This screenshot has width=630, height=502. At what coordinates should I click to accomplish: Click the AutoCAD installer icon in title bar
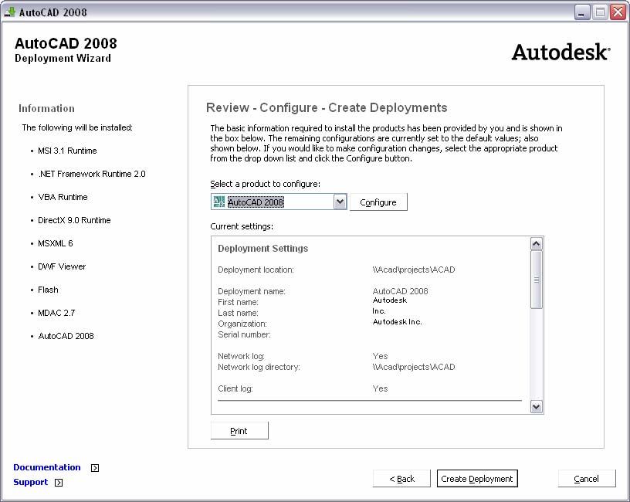click(9, 12)
